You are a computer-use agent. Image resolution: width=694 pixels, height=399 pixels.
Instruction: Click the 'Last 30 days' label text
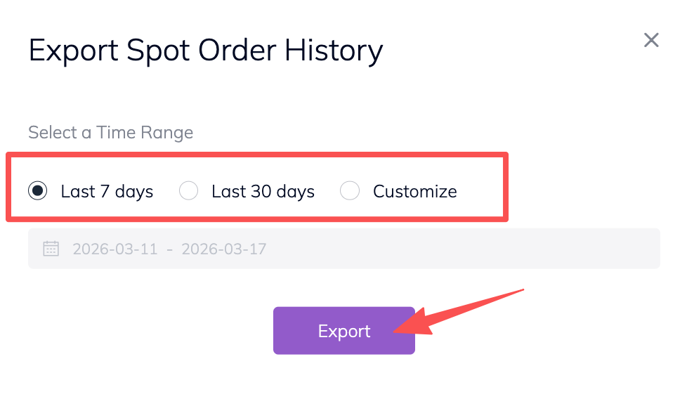(263, 191)
